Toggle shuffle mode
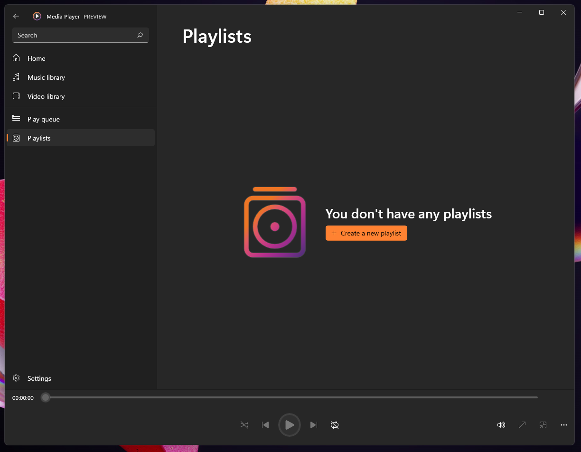This screenshot has width=581, height=452. 244,425
